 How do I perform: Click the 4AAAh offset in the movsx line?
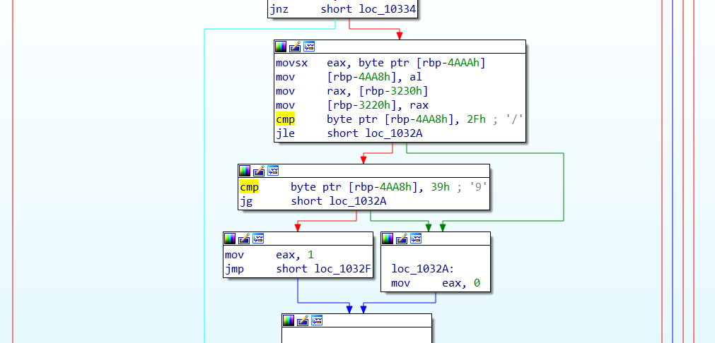click(x=464, y=63)
